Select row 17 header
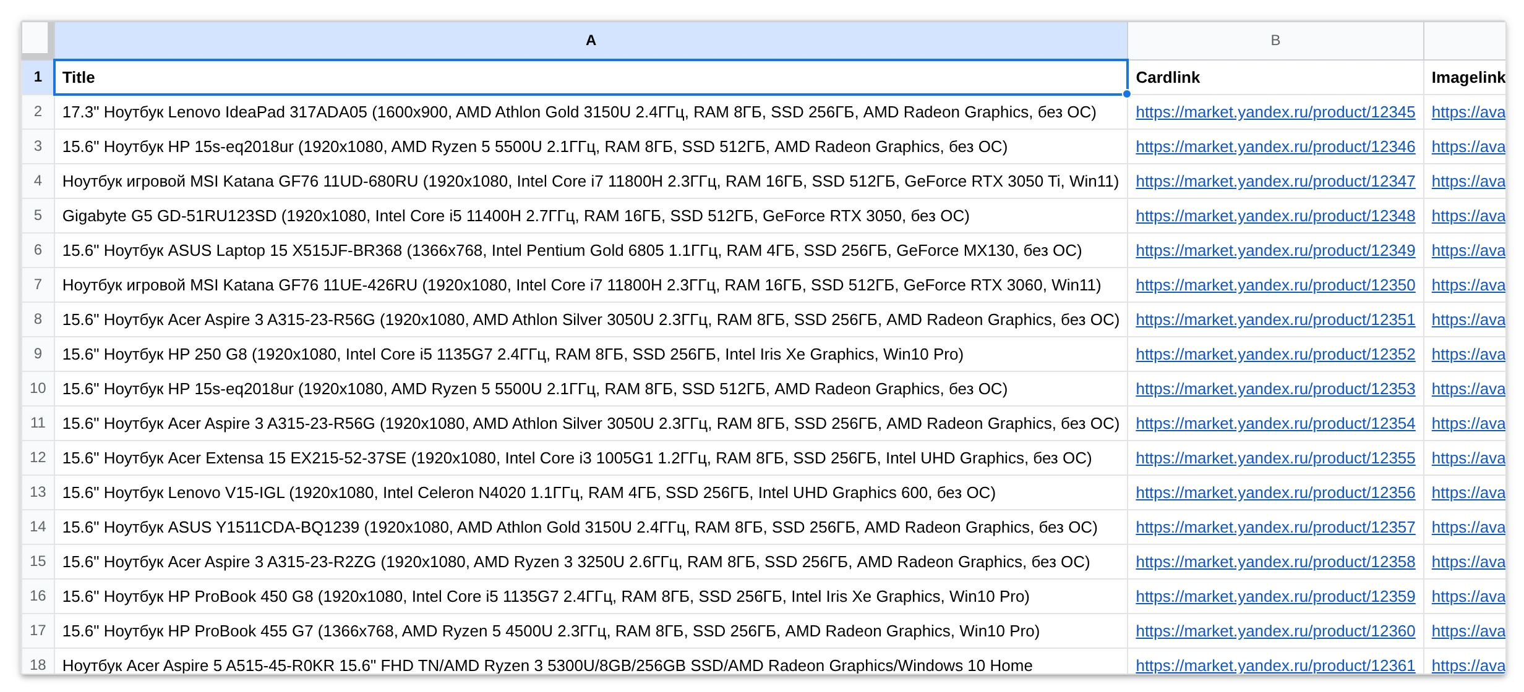 (38, 631)
